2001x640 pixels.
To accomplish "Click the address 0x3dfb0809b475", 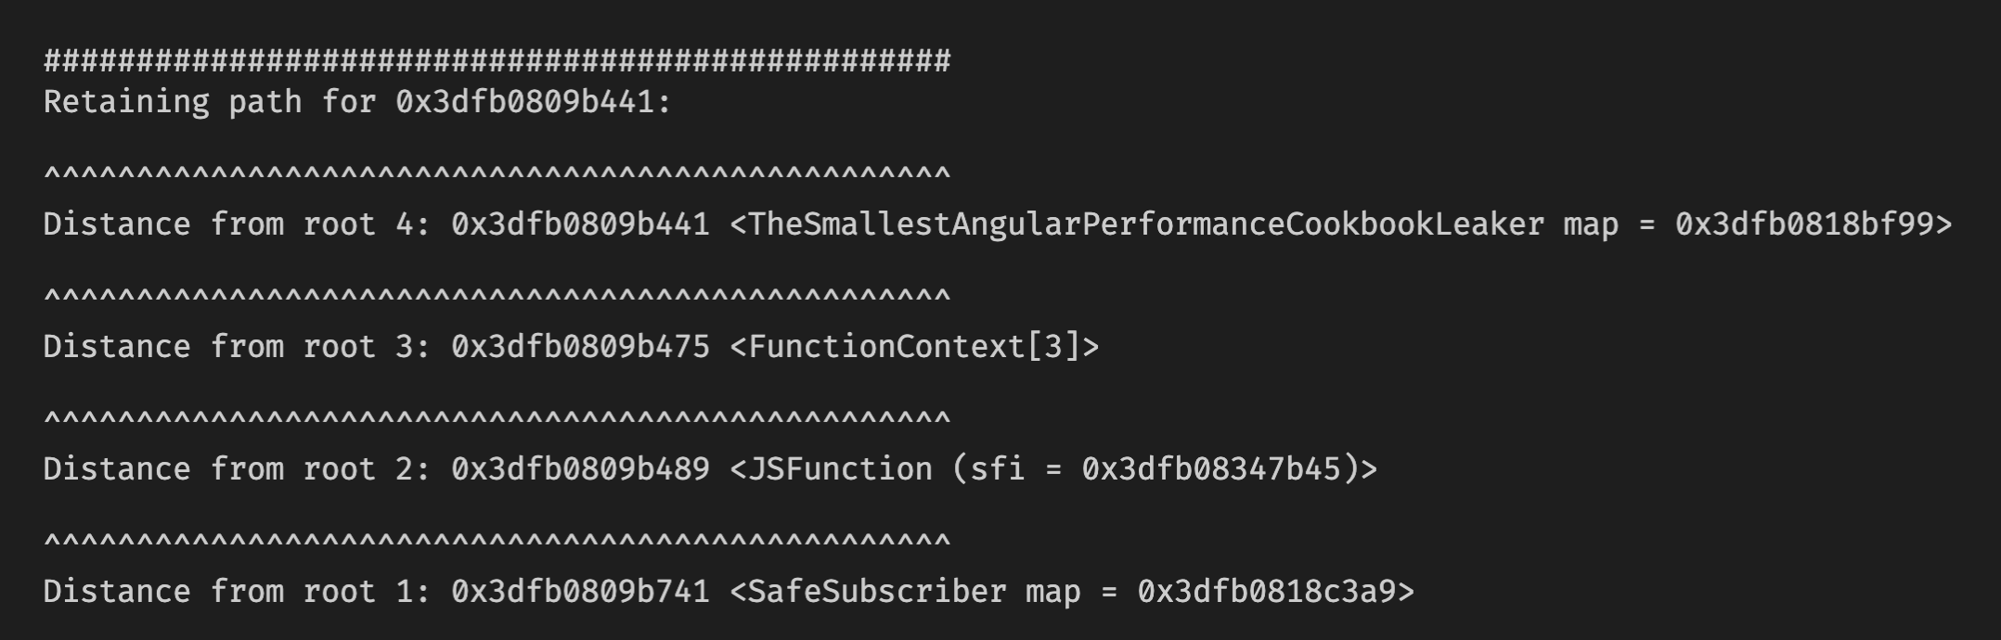I will coord(580,347).
